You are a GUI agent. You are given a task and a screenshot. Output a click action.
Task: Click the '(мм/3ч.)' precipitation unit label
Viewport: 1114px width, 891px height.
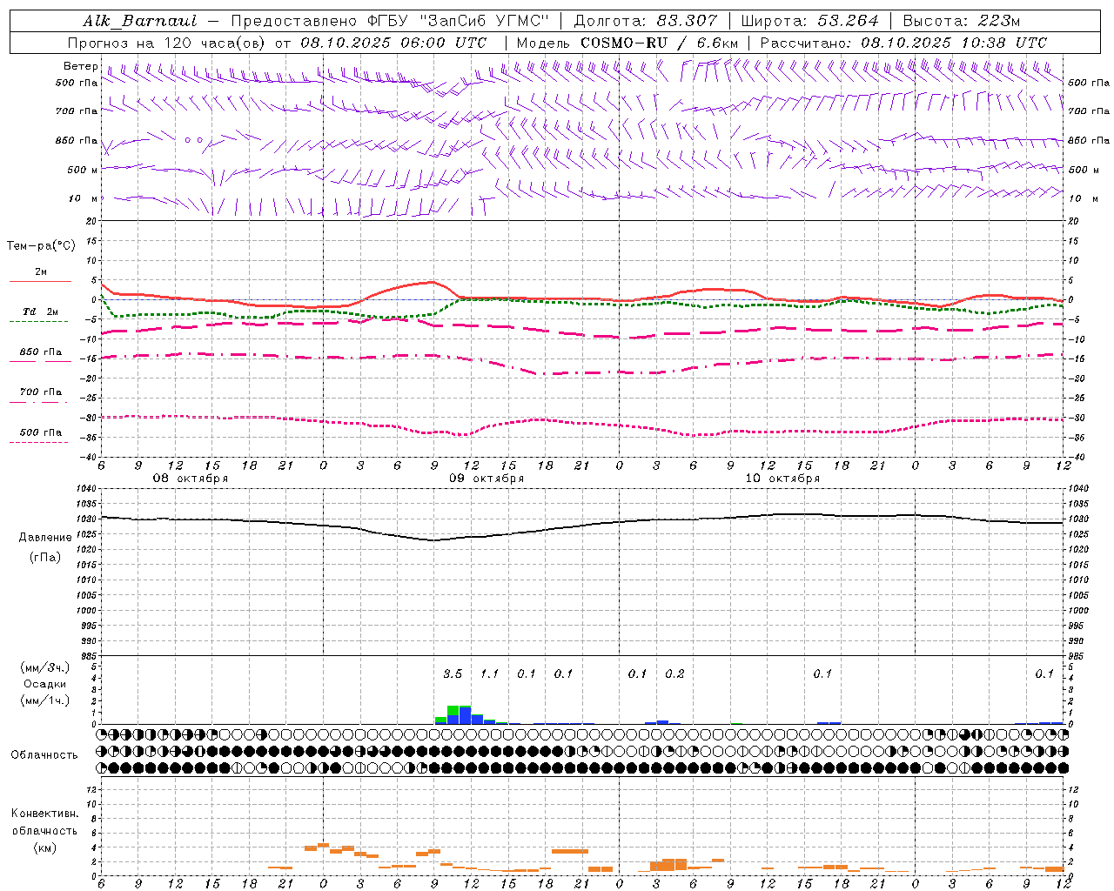[45, 667]
